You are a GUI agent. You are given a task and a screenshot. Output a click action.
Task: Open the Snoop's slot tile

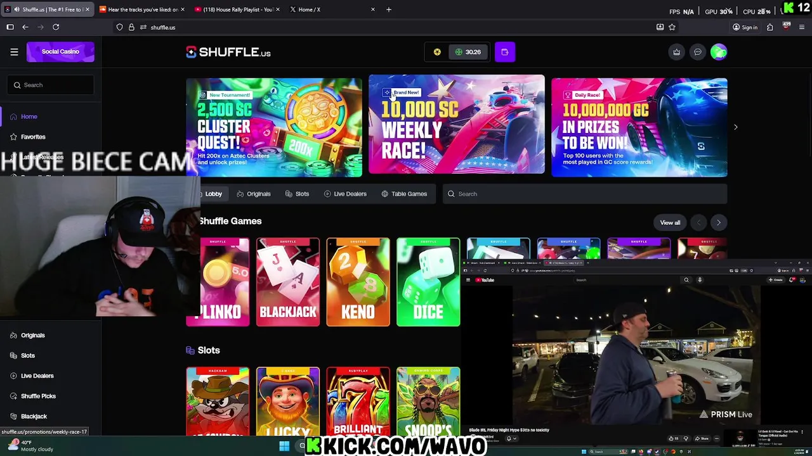[428, 402]
